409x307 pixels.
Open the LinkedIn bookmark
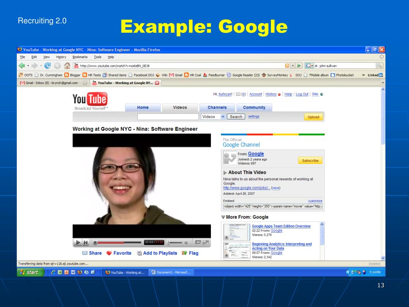pos(375,75)
